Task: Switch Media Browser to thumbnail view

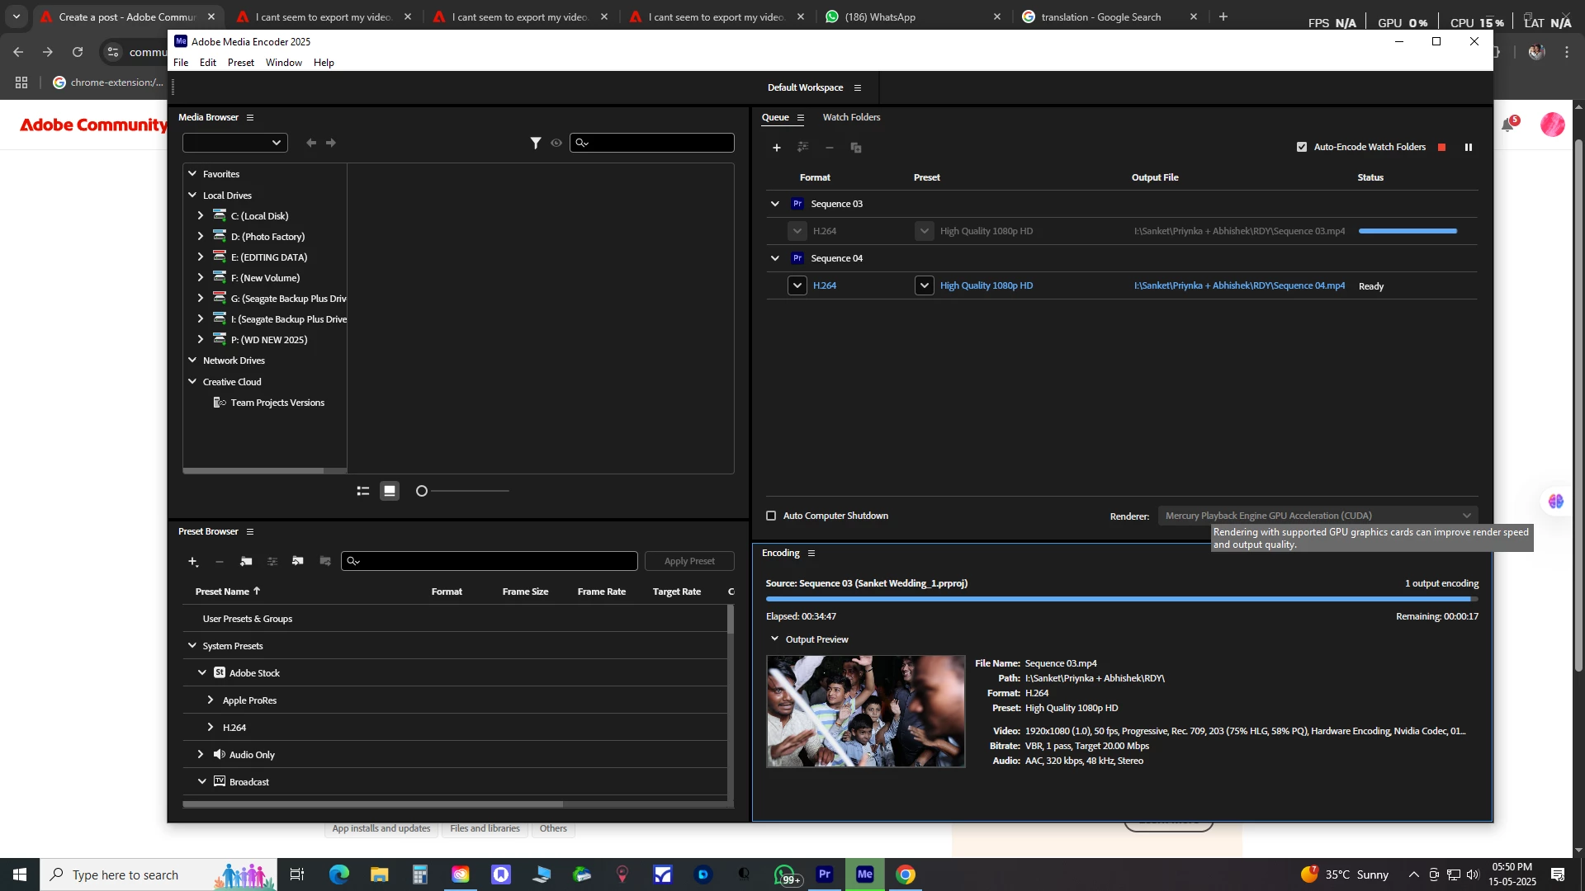Action: coord(390,491)
